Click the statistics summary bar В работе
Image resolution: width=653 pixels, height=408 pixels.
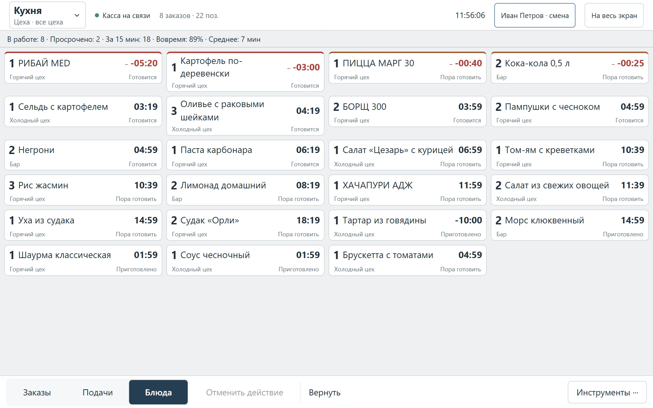coord(134,39)
